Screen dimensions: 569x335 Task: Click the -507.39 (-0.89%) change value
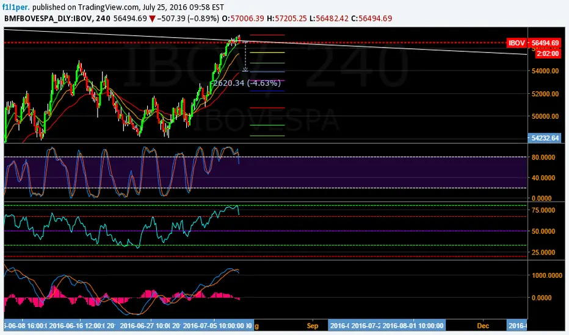point(188,18)
